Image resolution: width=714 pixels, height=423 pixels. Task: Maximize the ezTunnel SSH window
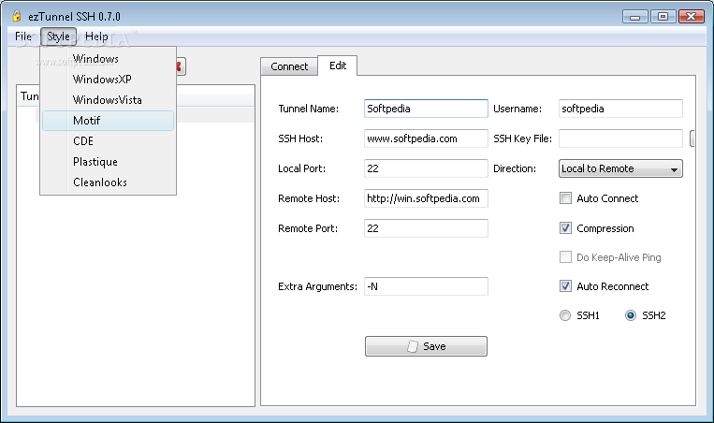coord(663,17)
